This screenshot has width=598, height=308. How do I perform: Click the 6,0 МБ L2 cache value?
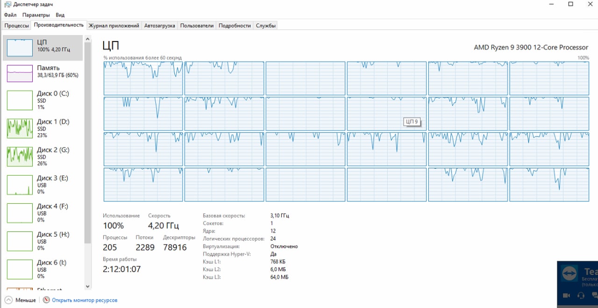tap(278, 270)
